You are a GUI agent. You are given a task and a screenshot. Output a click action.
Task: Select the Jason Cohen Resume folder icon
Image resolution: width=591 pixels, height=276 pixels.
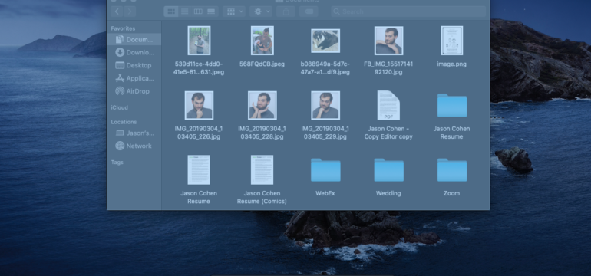click(452, 106)
